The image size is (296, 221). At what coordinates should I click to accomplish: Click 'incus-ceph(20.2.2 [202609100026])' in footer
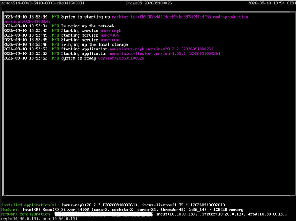pyautogui.click(x=100, y=205)
